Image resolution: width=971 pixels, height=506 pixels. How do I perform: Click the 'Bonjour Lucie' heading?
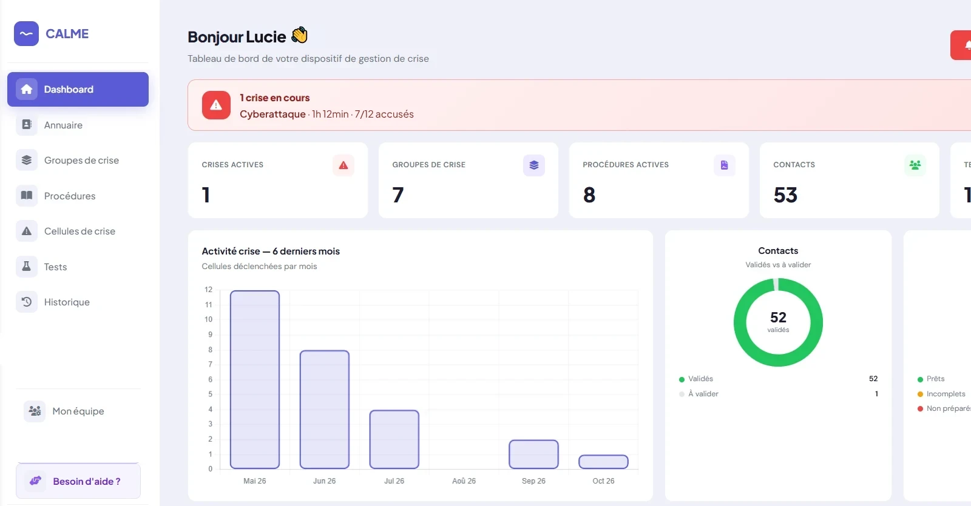tap(237, 37)
